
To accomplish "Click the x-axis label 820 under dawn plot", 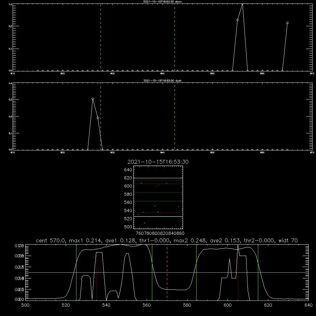I will [63, 74].
